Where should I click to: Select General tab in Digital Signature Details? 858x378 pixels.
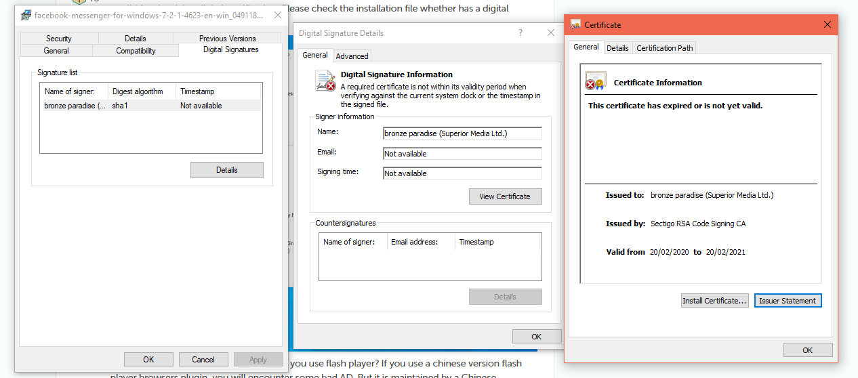(315, 55)
